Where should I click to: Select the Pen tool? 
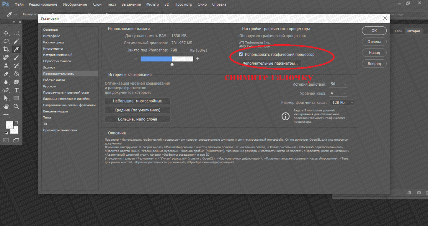pyautogui.click(x=6, y=90)
